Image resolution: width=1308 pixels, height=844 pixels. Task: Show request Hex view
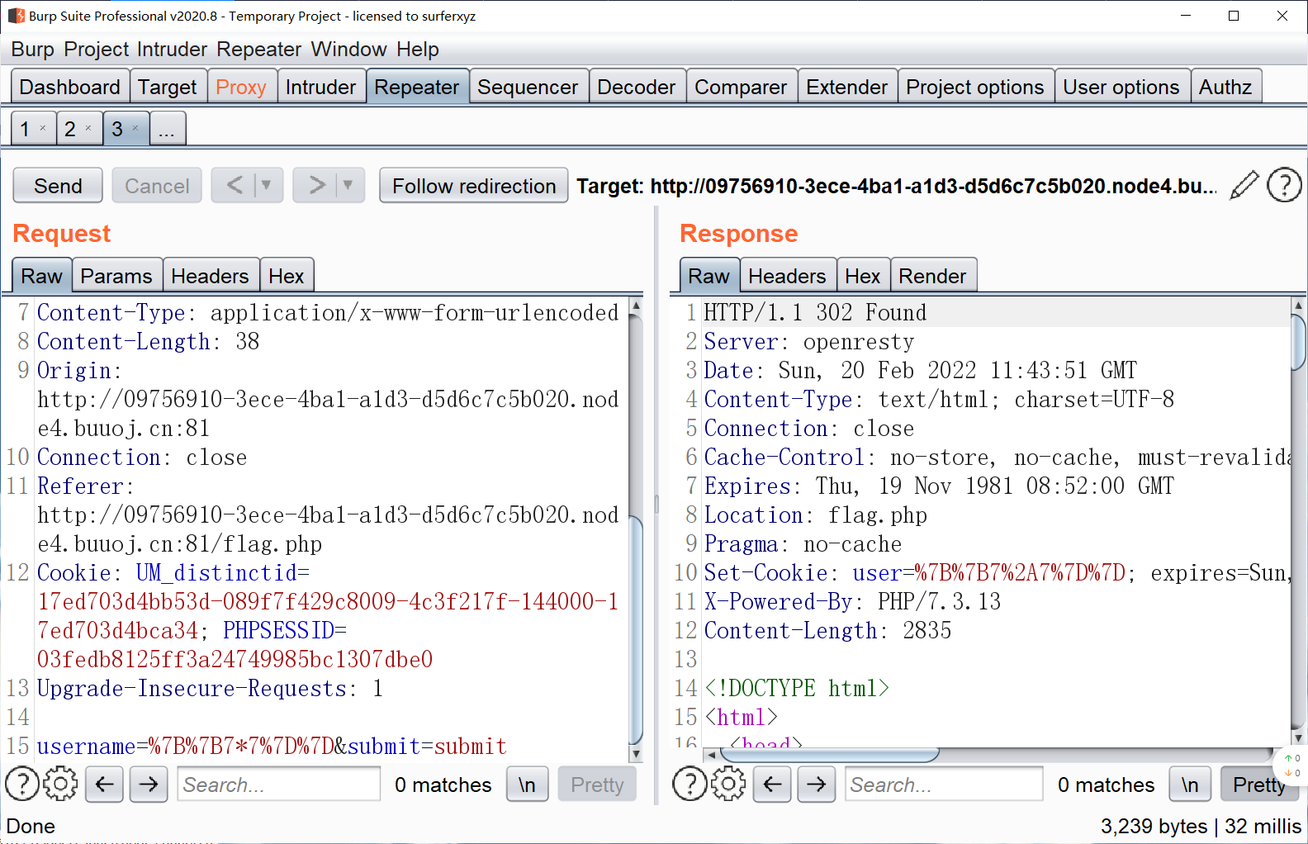[x=287, y=276]
